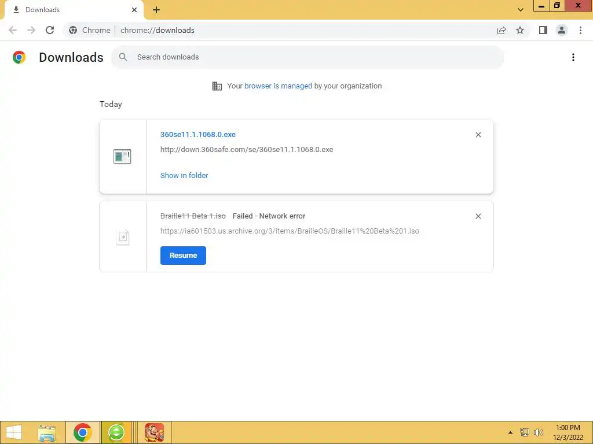Image resolution: width=593 pixels, height=444 pixels.
Task: Click the volume speaker tray icon
Action: [538, 432]
